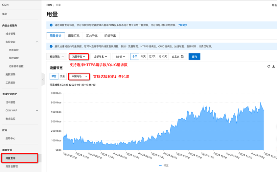The height and width of the screenshot is (172, 277).
Task: Open 证书服务 in the sidebar
Action: pos(10,102)
